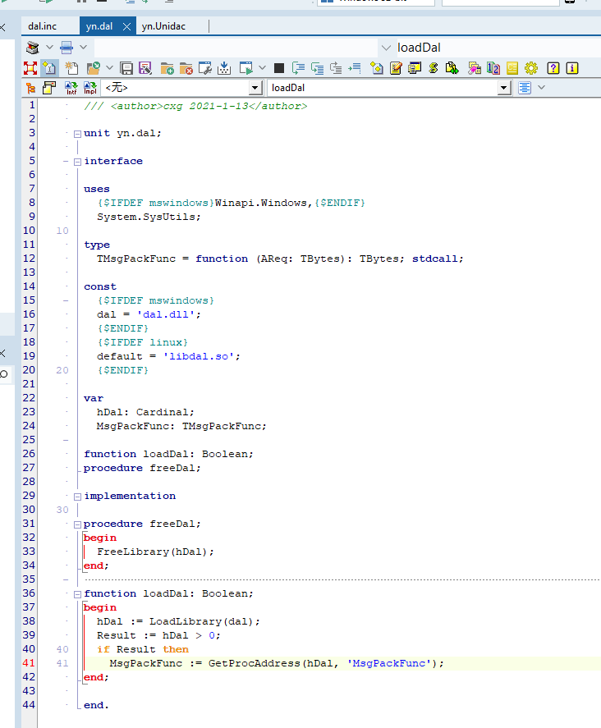601x728 pixels.
Task: Collapse the function loadDal fold marker on line 36
Action: pyautogui.click(x=77, y=594)
